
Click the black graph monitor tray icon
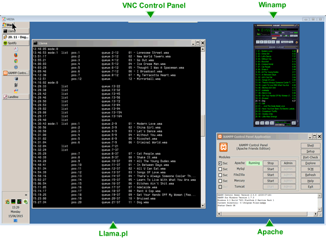(13, 201)
